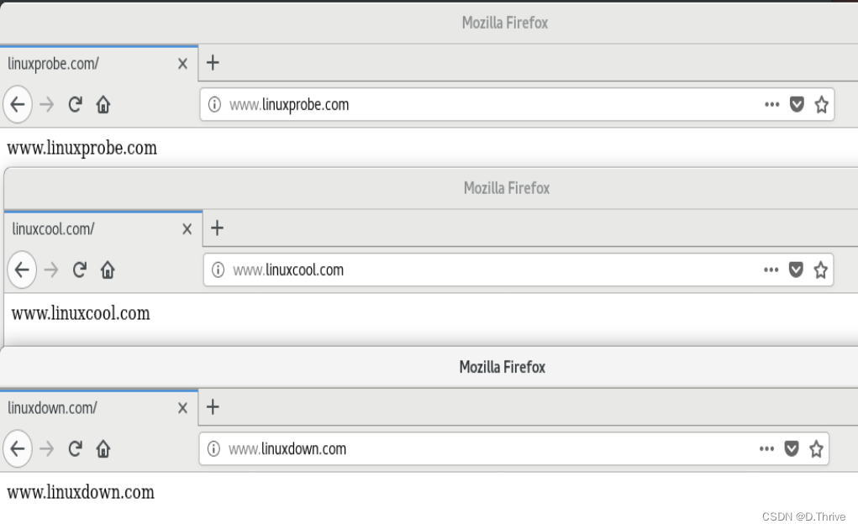This screenshot has height=529, width=858.
Task: Close the linuxdown.com/ tab
Action: [182, 408]
